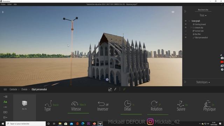The height and width of the screenshot is (126, 224).
Task: Open the green Context tab icon
Action: pos(5,102)
